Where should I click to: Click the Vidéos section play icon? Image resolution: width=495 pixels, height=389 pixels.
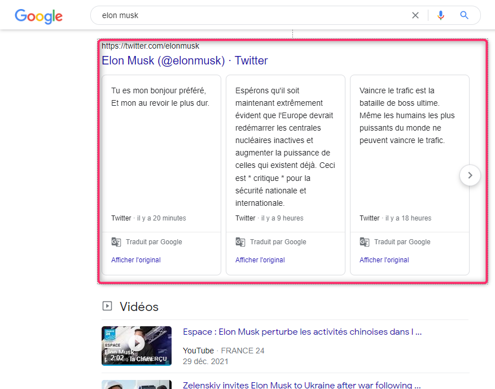[x=107, y=306]
